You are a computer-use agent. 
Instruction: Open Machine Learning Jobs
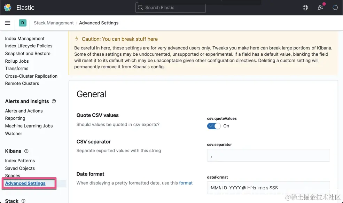point(29,126)
